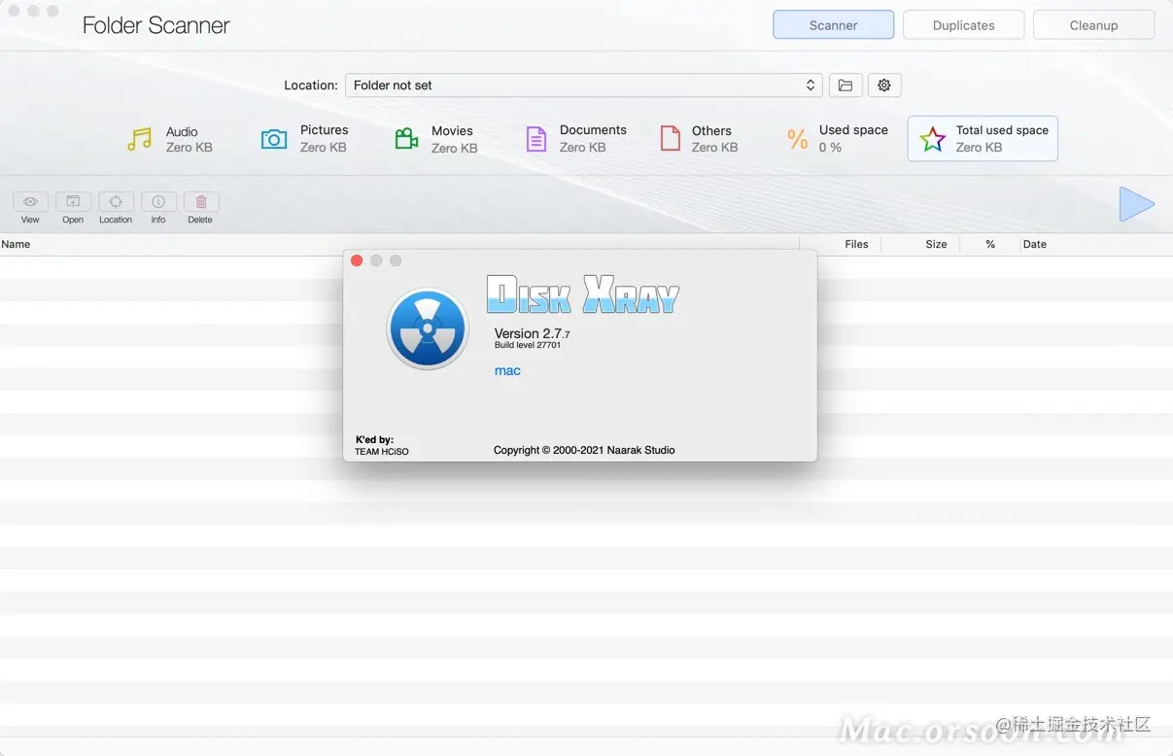This screenshot has width=1173, height=756.
Task: Select the Others blank page category
Action: 671,139
